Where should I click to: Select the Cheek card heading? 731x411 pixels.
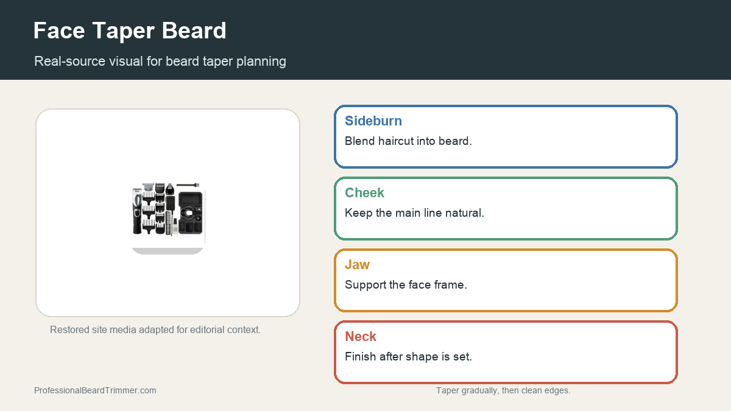pos(364,192)
